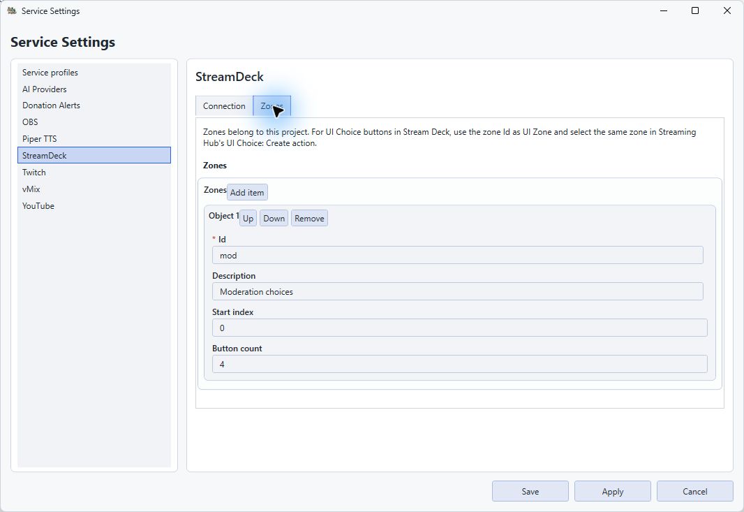
Task: Click the Start index field label
Action: click(232, 312)
